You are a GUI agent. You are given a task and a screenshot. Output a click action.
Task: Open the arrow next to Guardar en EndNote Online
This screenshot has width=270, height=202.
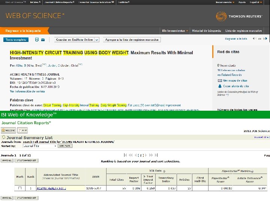point(97,40)
